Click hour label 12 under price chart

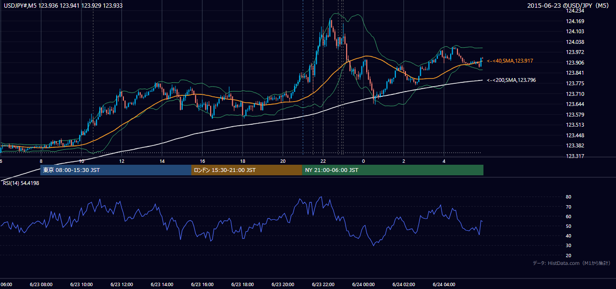tap(121, 161)
